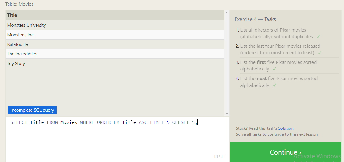Click the checkmark beside task 4
Screen dimensions: 344x162
click(x=274, y=85)
